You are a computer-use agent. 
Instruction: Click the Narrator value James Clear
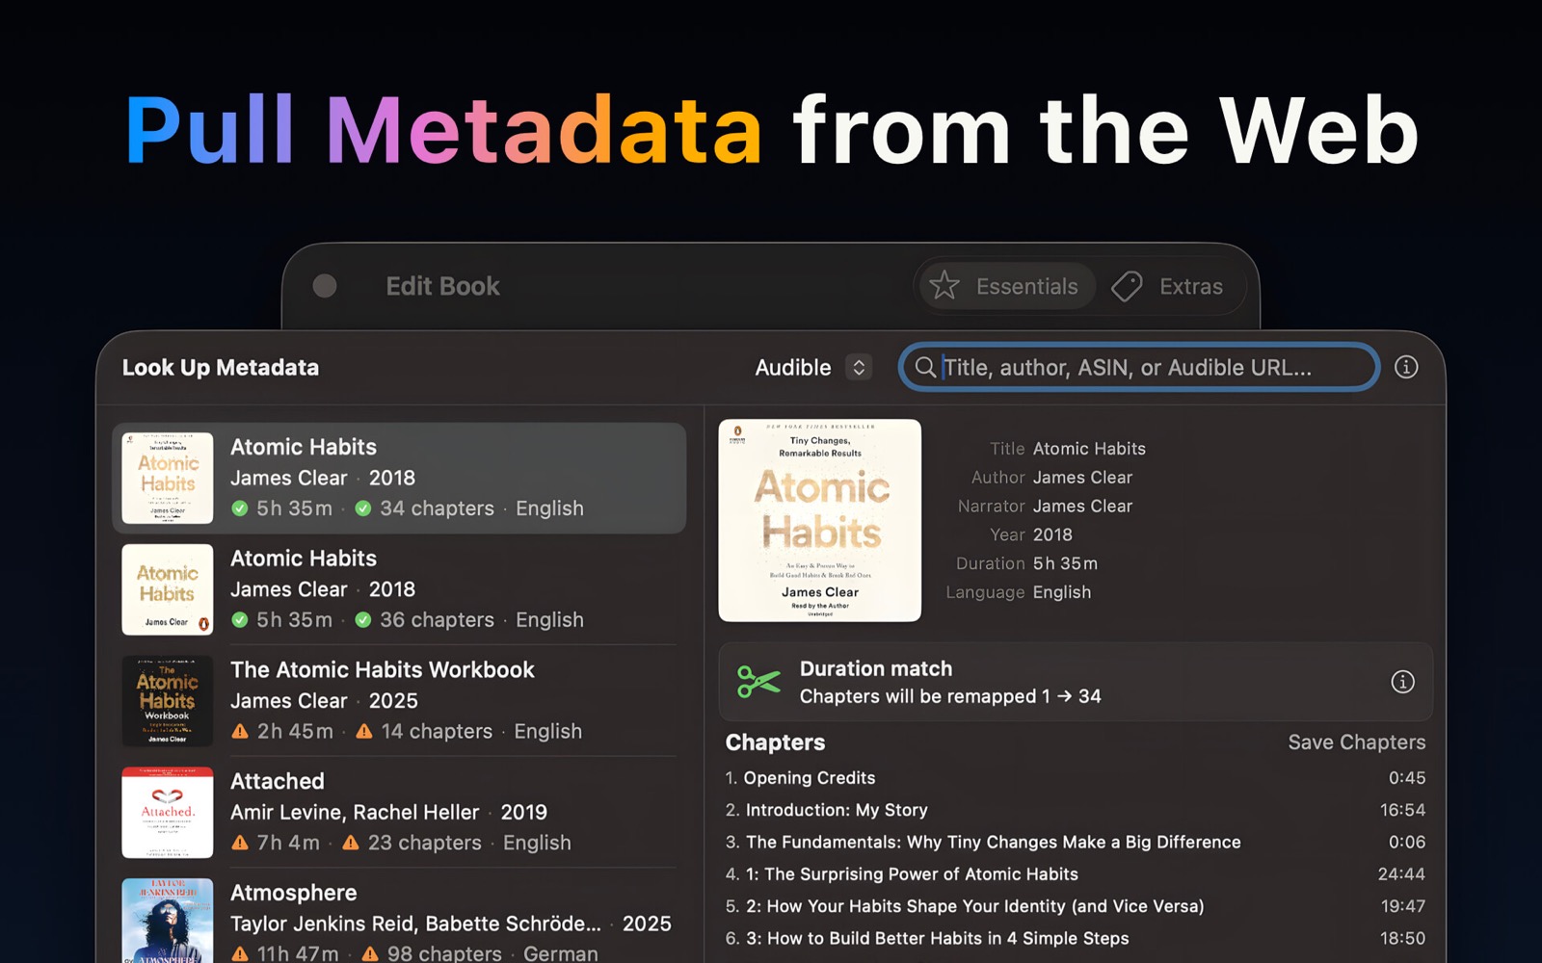1082,507
